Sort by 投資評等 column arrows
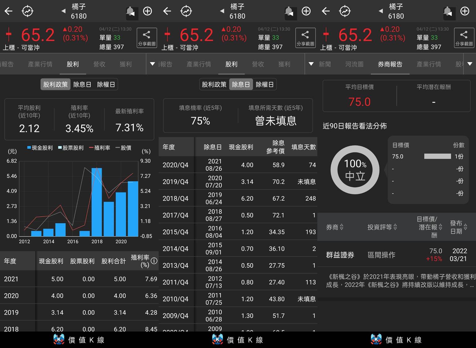 tap(395, 227)
